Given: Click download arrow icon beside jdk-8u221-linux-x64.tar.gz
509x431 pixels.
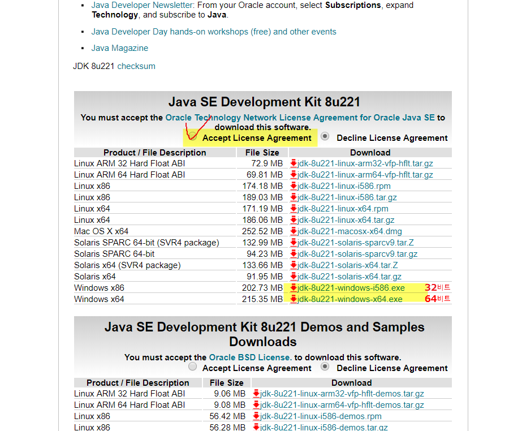Looking at the screenshot, I should [x=294, y=220].
